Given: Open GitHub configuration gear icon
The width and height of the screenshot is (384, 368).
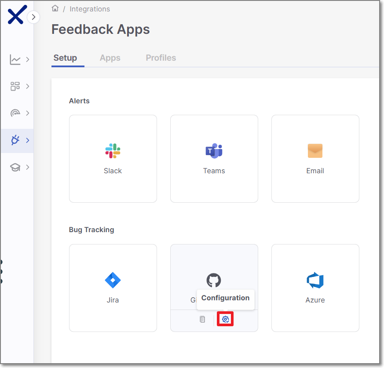Looking at the screenshot, I should [x=225, y=319].
